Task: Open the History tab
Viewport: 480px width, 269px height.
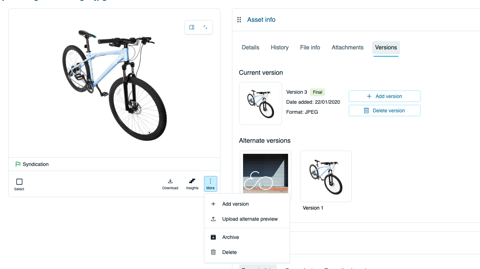Action: click(280, 48)
